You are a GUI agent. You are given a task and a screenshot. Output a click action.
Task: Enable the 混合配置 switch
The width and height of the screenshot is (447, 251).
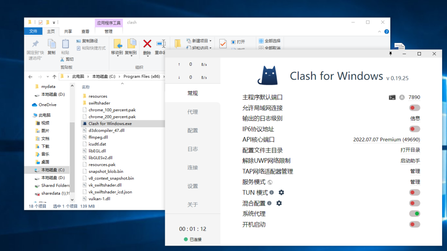pyautogui.click(x=414, y=203)
